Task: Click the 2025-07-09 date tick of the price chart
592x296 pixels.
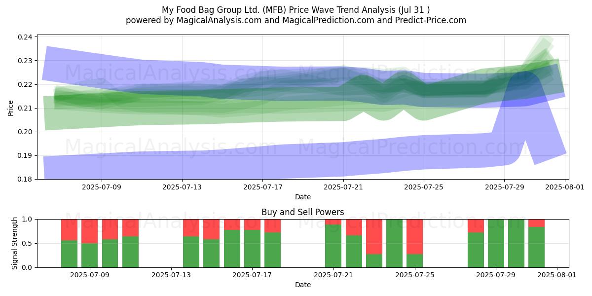Action: click(x=102, y=187)
